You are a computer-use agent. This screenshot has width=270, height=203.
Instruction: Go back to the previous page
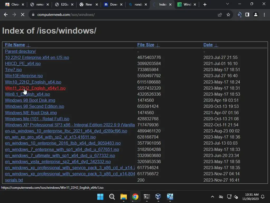point(6,15)
